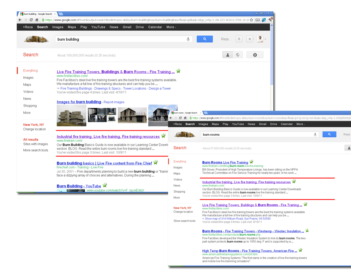
Task: Star the Burn building basics result
Action: [x=156, y=162]
